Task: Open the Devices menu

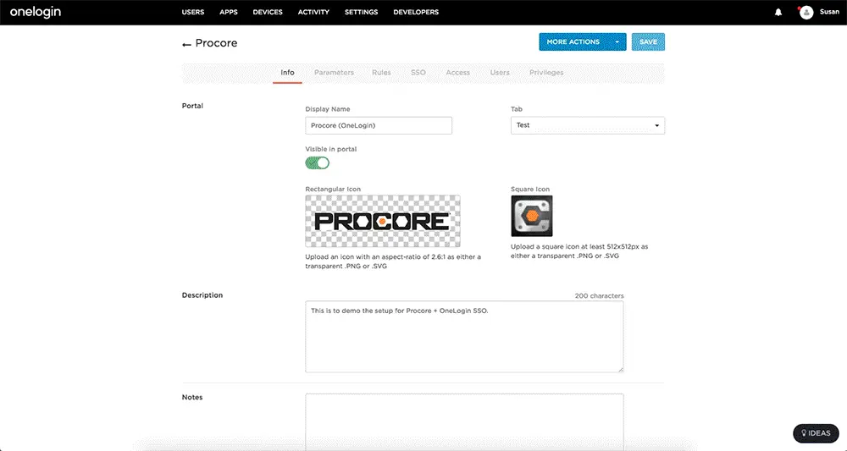Action: [x=268, y=12]
